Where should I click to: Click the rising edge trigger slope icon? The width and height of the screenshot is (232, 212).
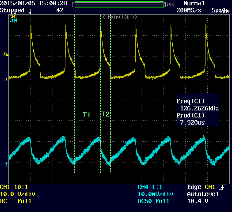[223, 187]
